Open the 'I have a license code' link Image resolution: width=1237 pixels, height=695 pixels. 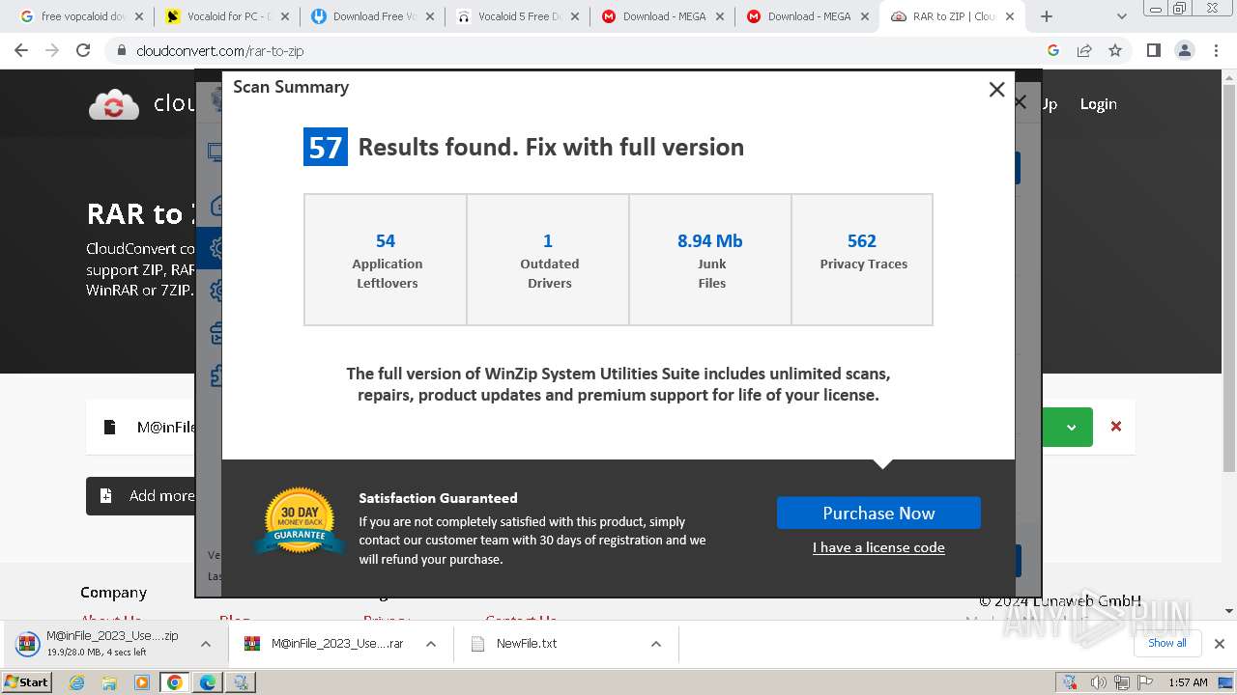[x=878, y=547]
